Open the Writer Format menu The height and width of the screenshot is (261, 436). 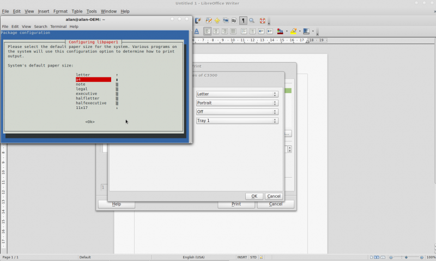pyautogui.click(x=60, y=11)
